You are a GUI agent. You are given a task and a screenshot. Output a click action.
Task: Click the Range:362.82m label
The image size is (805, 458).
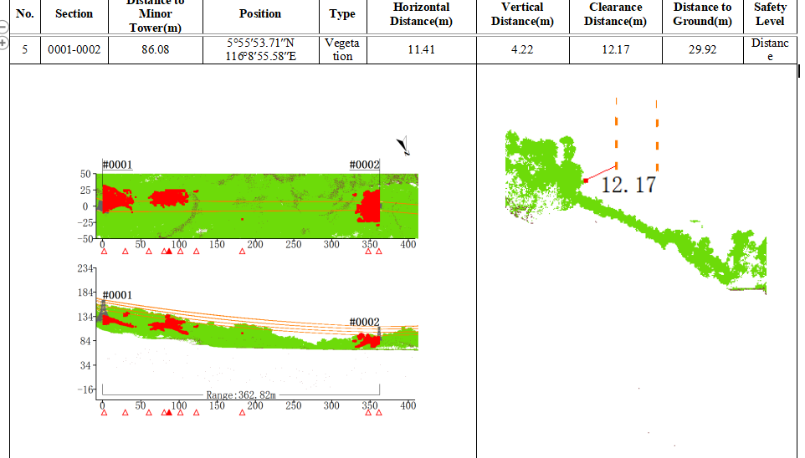click(x=241, y=395)
